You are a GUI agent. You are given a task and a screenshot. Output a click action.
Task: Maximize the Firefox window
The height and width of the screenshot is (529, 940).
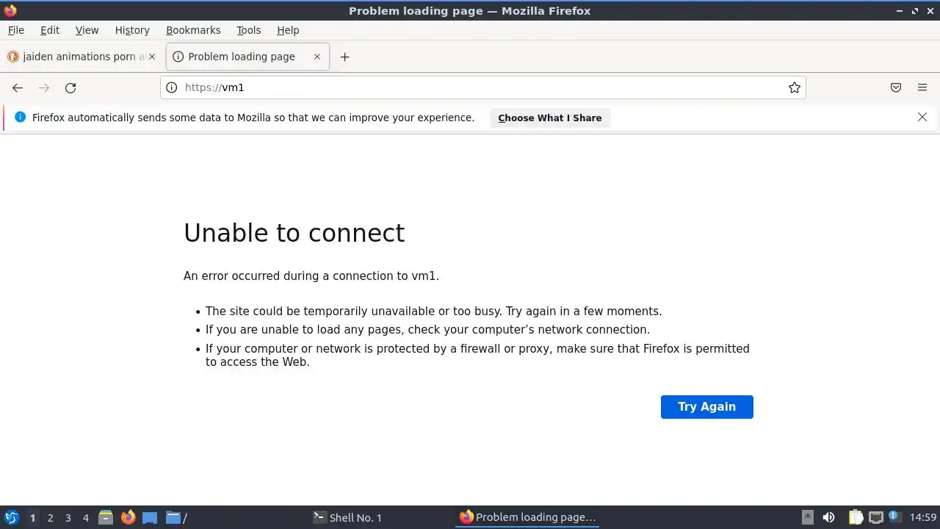pyautogui.click(x=915, y=10)
